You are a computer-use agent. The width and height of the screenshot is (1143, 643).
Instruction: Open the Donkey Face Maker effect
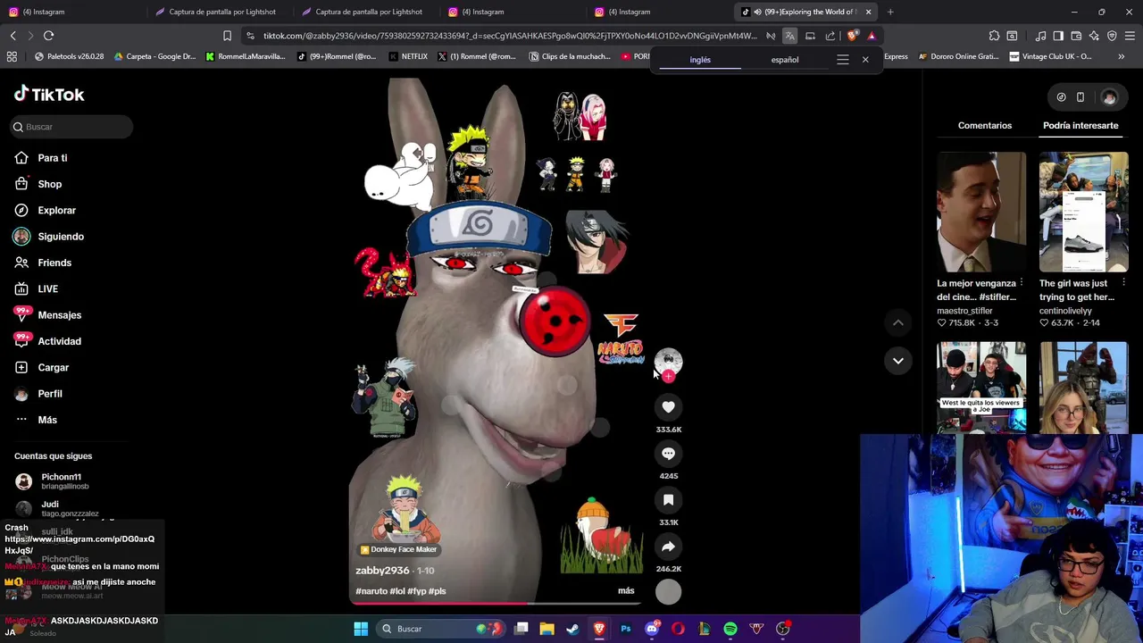click(x=398, y=550)
